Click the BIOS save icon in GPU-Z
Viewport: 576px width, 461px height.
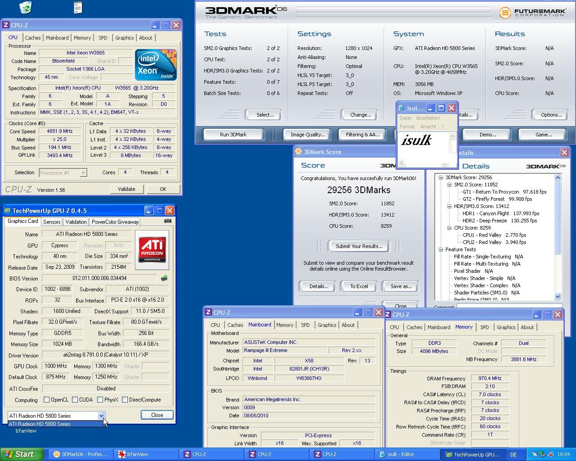pyautogui.click(x=164, y=278)
